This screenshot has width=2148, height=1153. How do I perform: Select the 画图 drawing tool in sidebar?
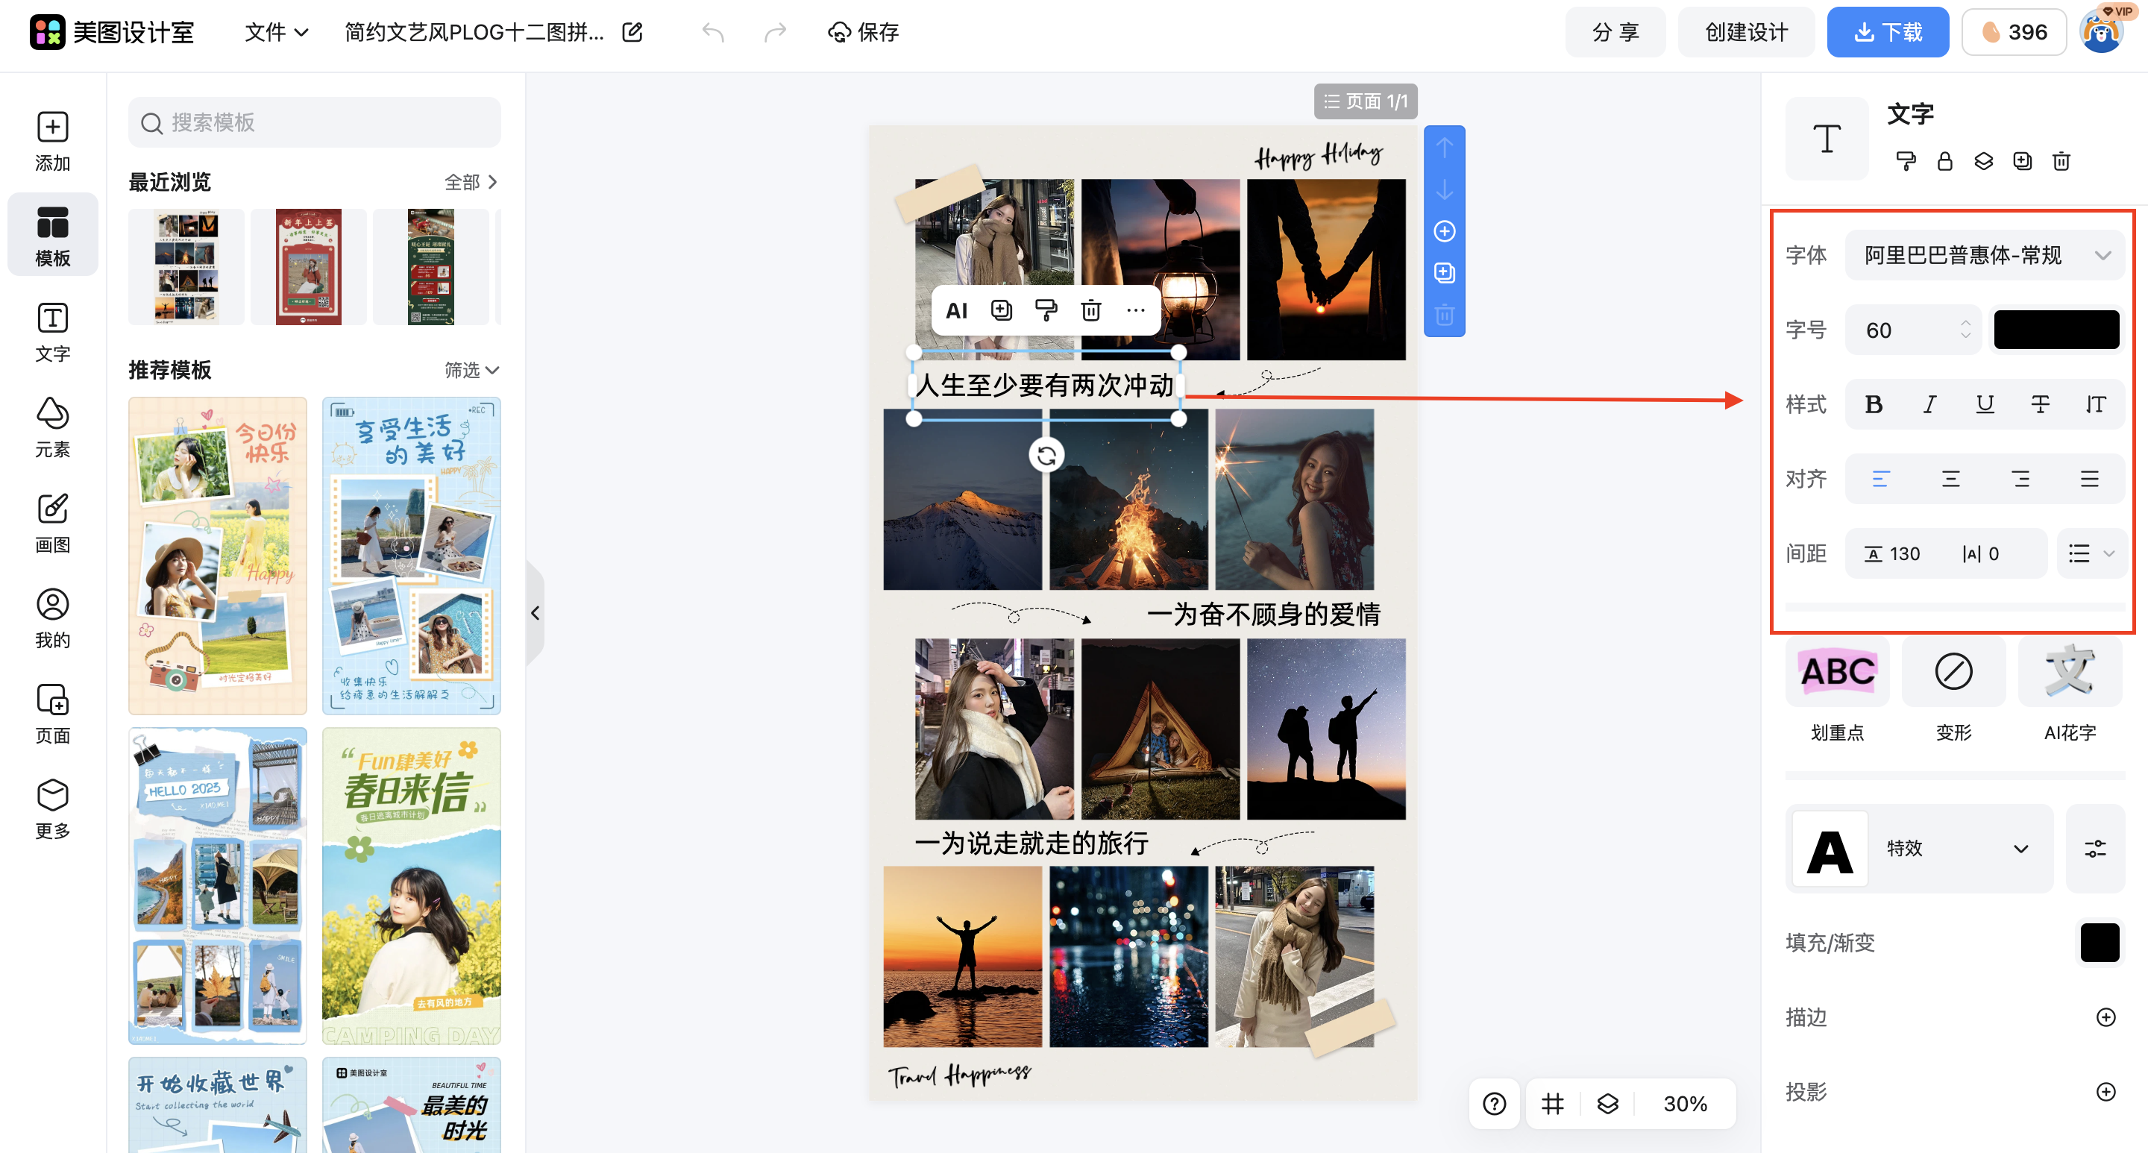pos(51,522)
